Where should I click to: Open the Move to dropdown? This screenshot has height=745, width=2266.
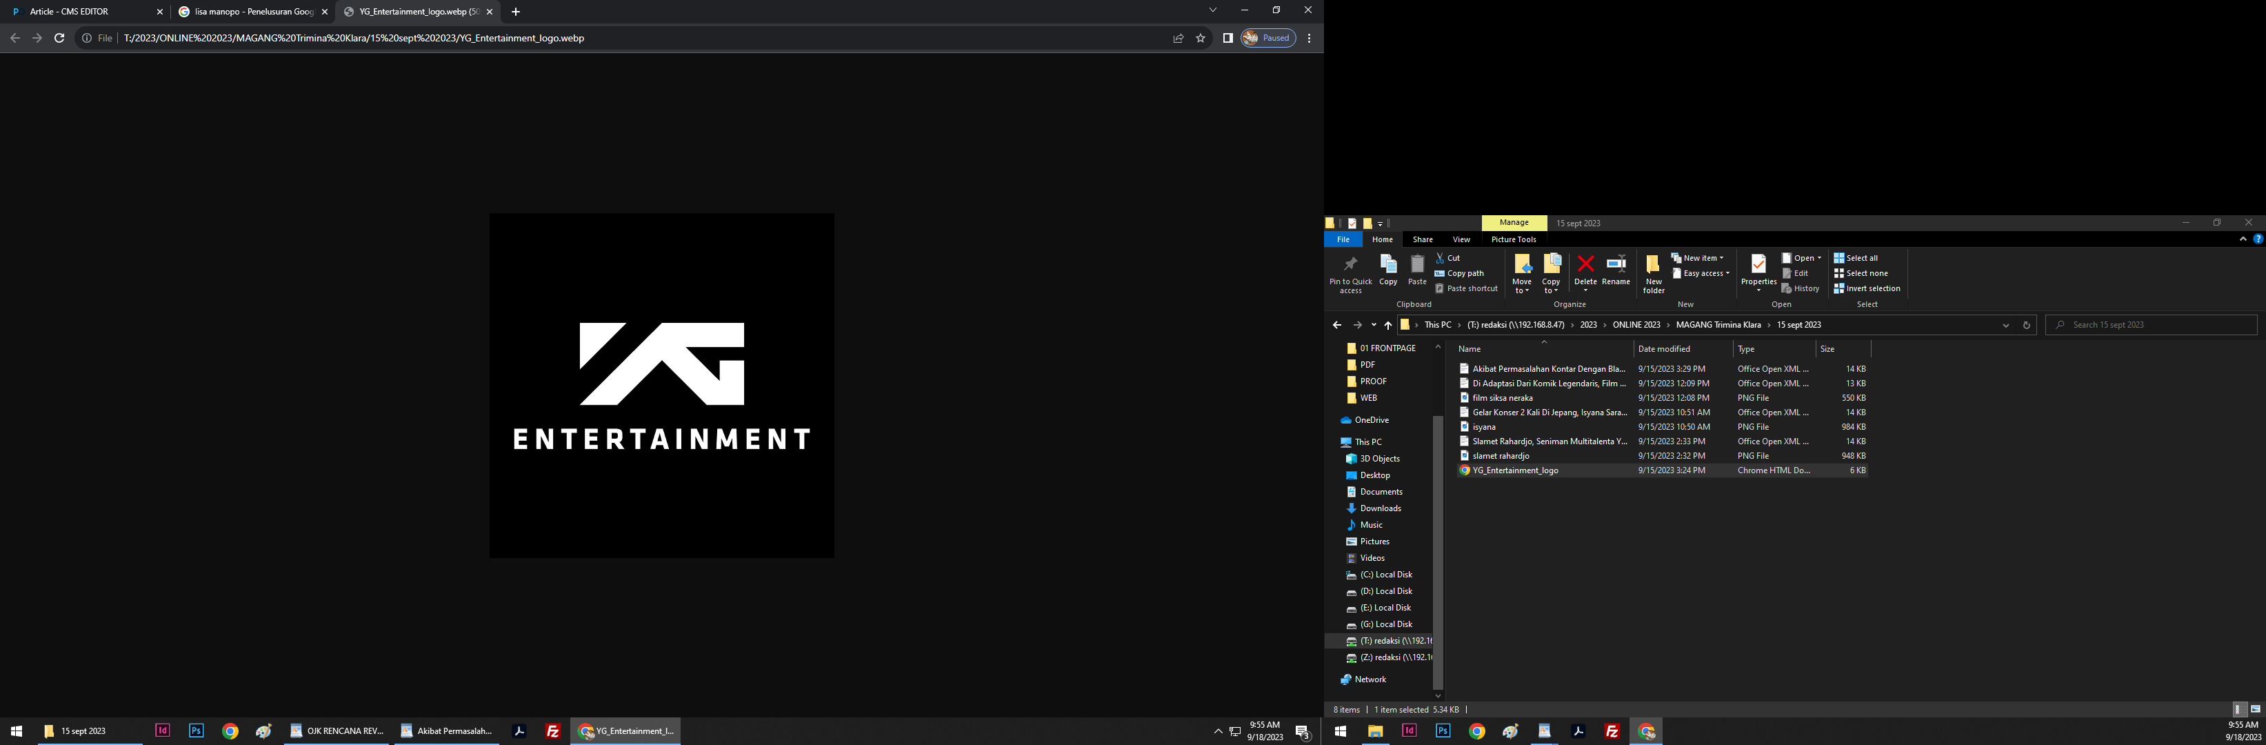tap(1522, 275)
